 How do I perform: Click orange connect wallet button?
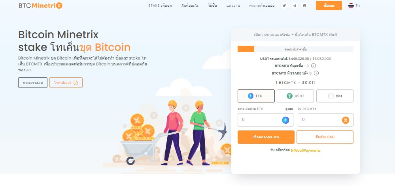point(266,137)
